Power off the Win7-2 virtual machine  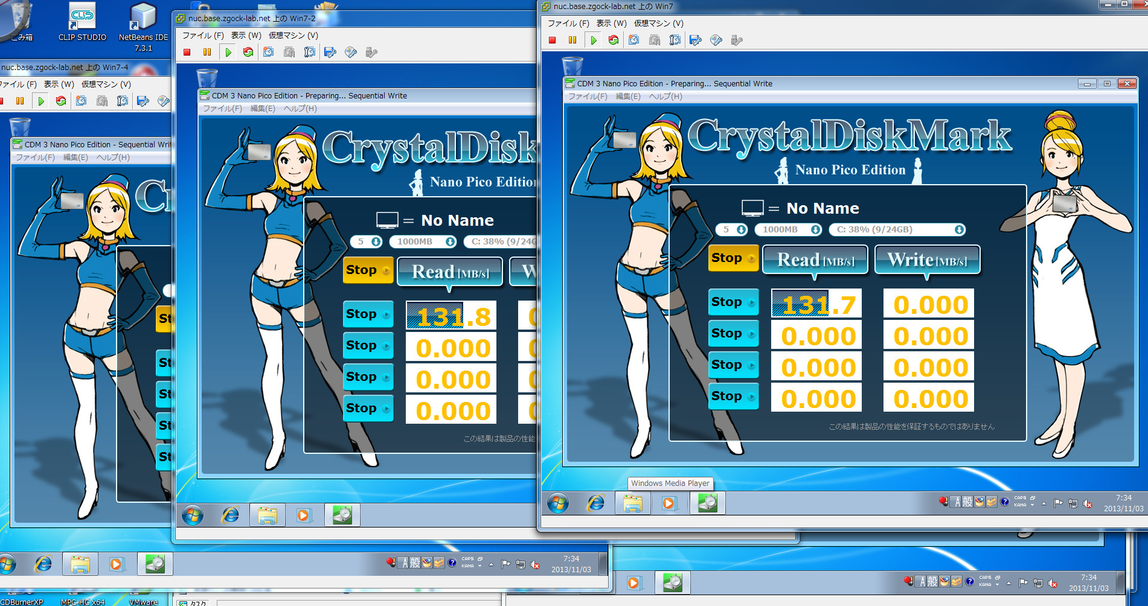(x=187, y=52)
